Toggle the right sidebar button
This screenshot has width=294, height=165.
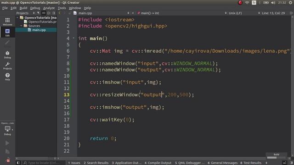click(x=291, y=163)
